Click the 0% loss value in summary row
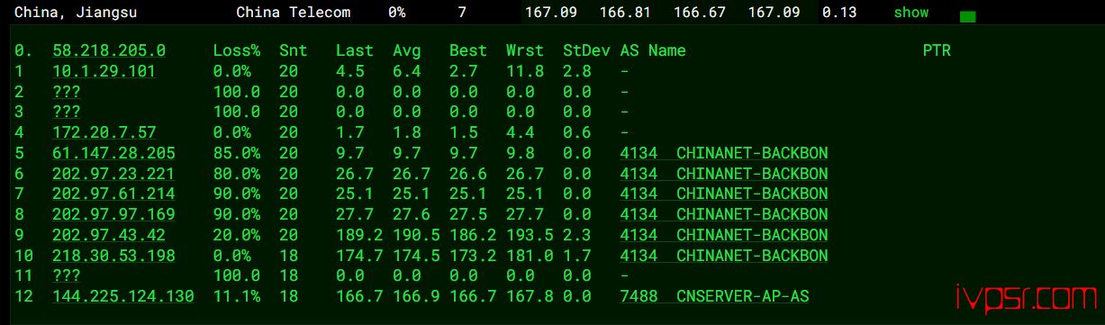This screenshot has width=1105, height=325. point(397,13)
